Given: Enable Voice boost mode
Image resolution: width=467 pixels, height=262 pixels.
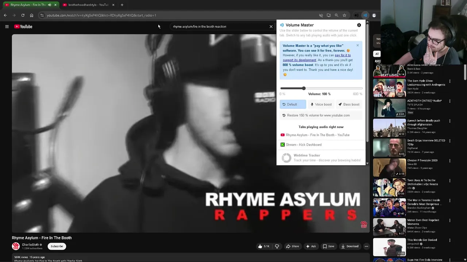Looking at the screenshot, I should pos(321,104).
